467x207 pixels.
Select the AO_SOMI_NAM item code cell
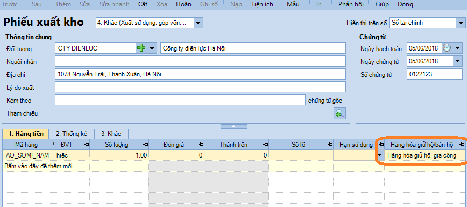point(30,155)
